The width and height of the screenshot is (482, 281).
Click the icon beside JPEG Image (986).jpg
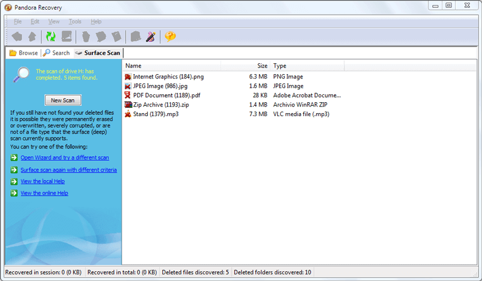click(x=128, y=86)
